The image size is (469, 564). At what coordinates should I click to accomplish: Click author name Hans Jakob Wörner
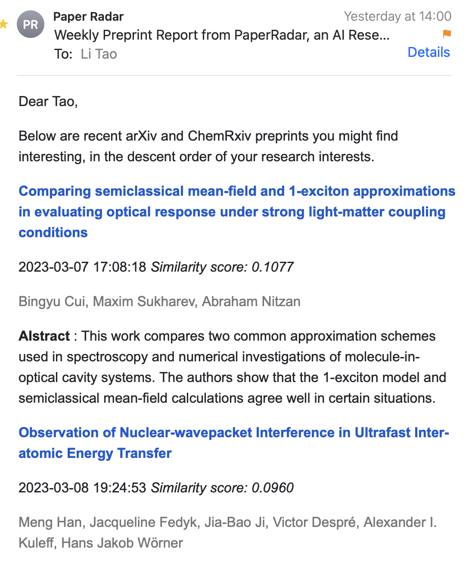click(x=122, y=543)
